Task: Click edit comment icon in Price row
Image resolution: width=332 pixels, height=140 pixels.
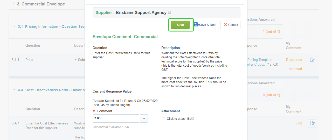Action: (x=312, y=60)
